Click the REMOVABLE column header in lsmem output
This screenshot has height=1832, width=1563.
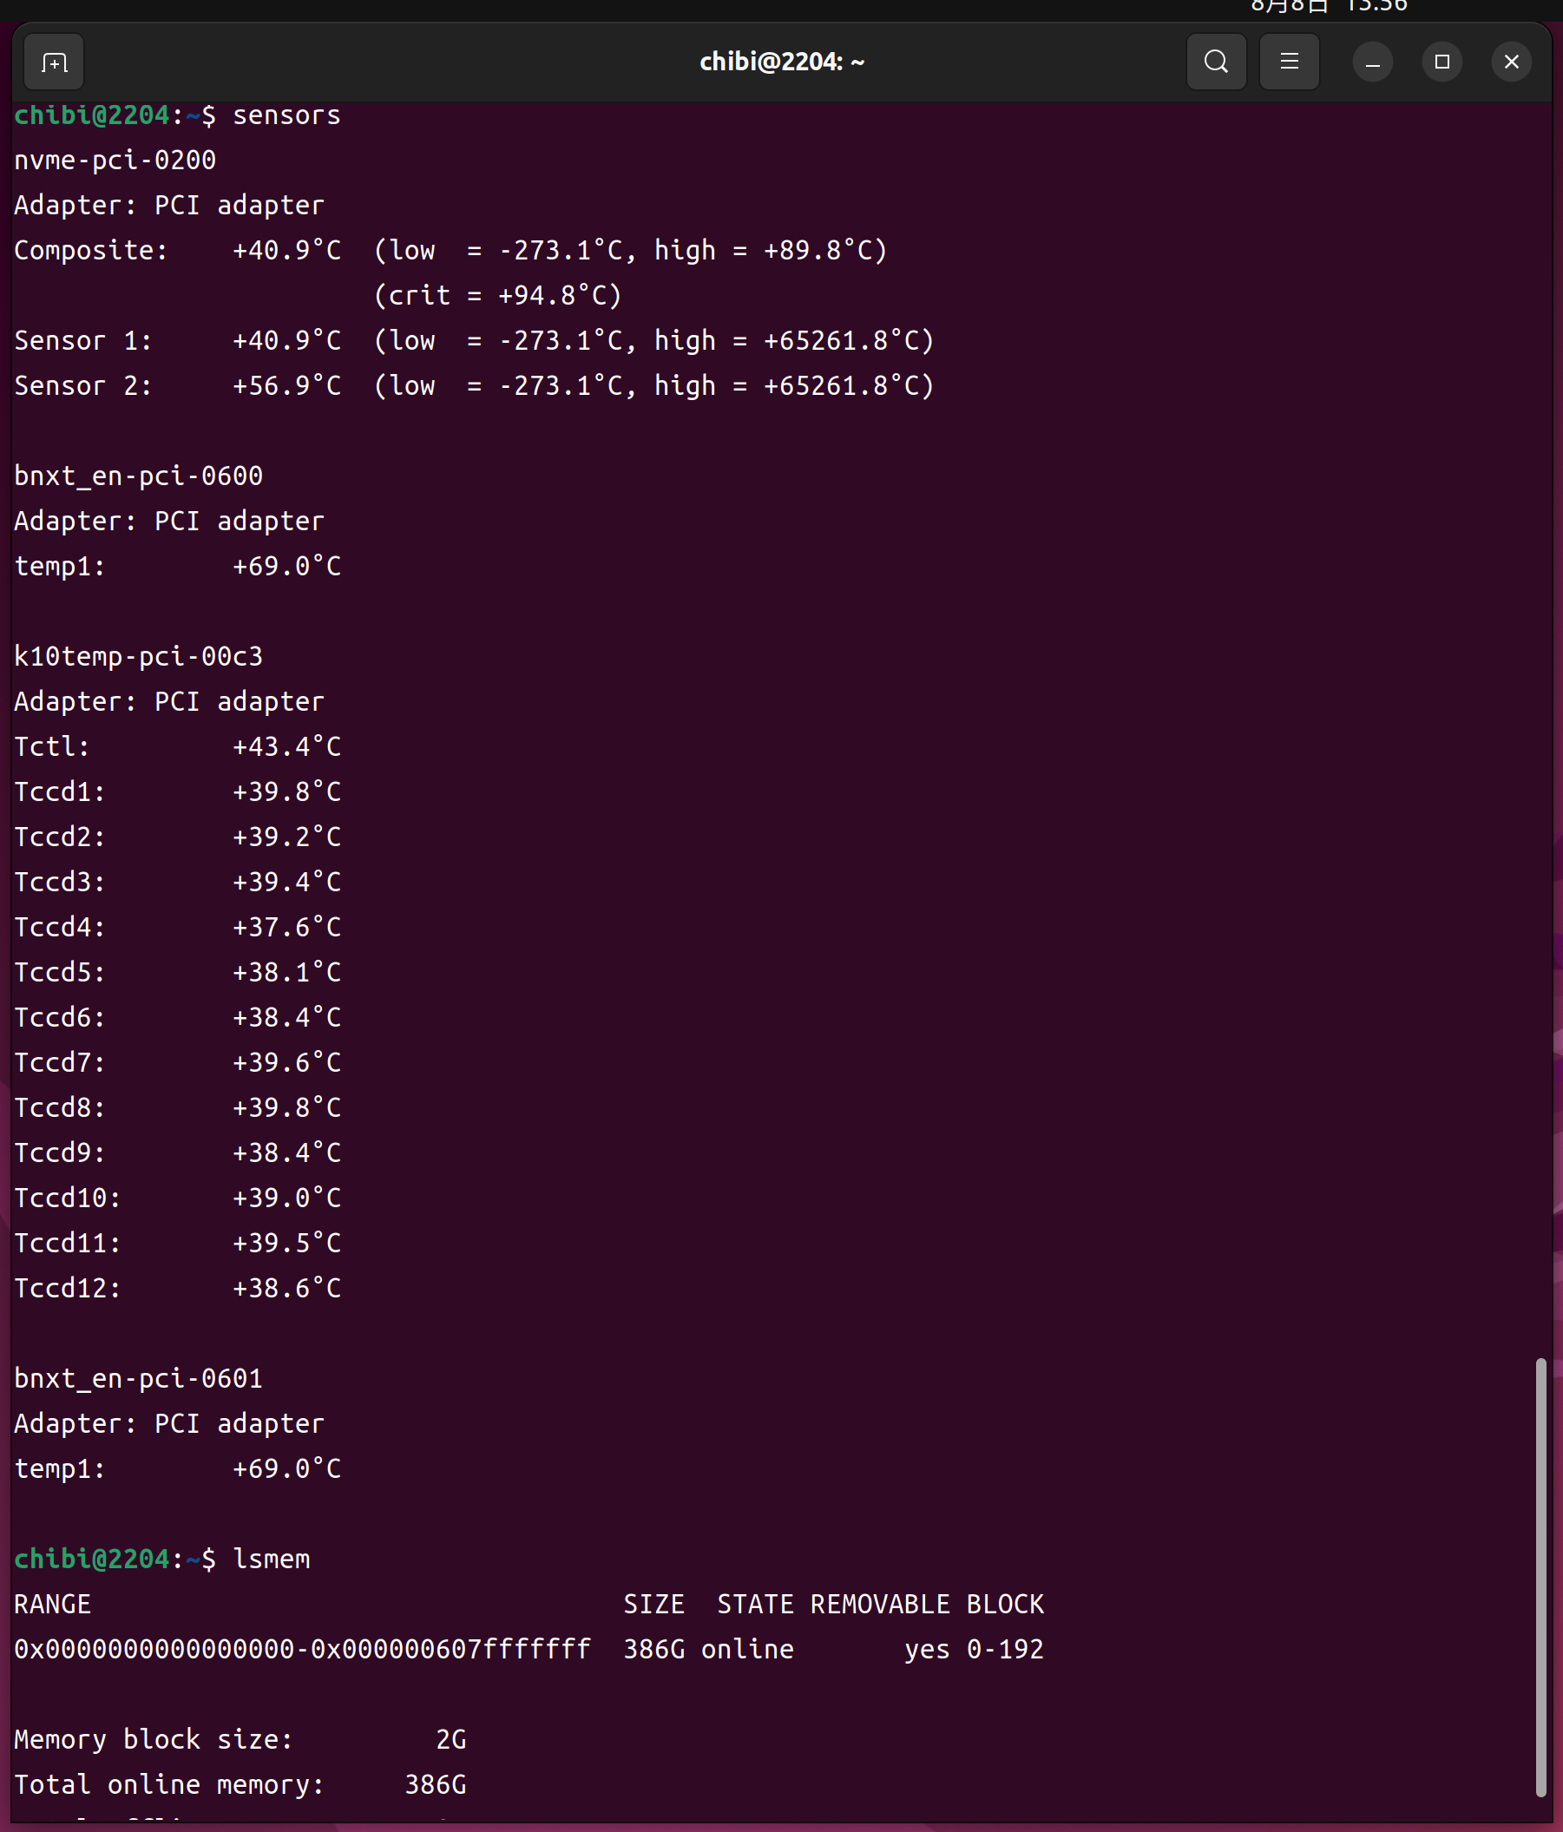pyautogui.click(x=880, y=1605)
